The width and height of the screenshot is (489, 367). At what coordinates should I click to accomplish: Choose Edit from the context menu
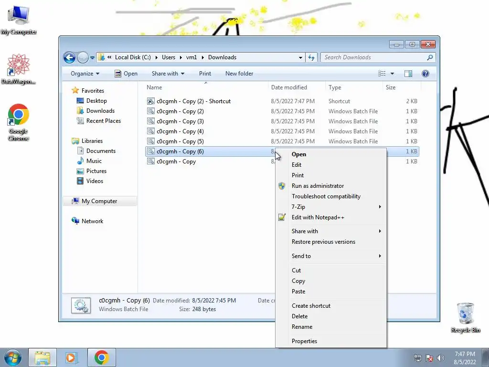(331, 165)
